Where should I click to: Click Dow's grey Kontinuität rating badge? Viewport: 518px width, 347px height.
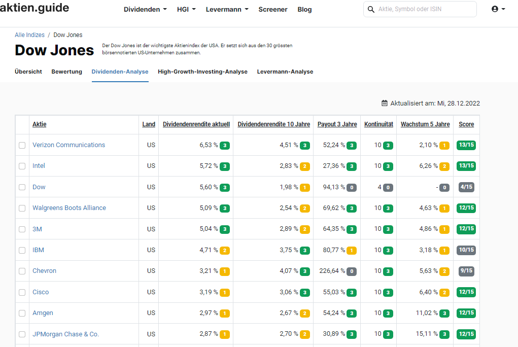(x=388, y=187)
